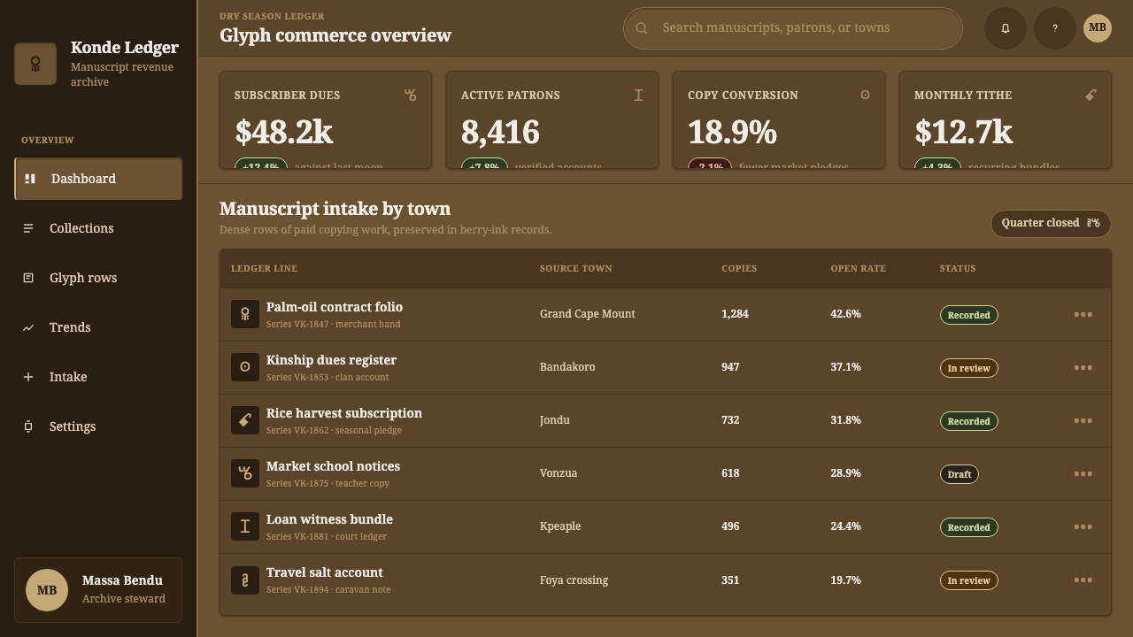Image resolution: width=1133 pixels, height=637 pixels.
Task: Sort by the Copies column header
Action: (x=739, y=268)
